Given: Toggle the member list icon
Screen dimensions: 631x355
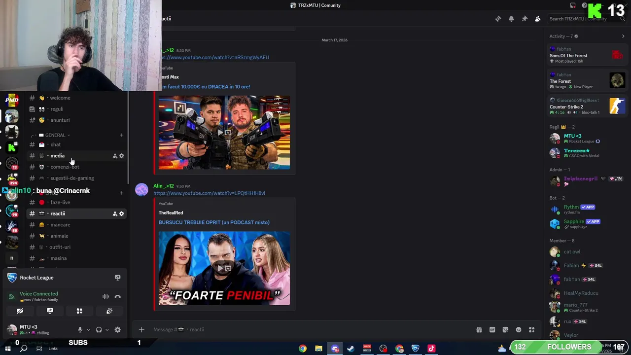Looking at the screenshot, I should pyautogui.click(x=538, y=19).
